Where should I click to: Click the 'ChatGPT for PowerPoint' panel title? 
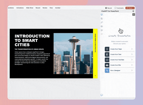coord(110,11)
